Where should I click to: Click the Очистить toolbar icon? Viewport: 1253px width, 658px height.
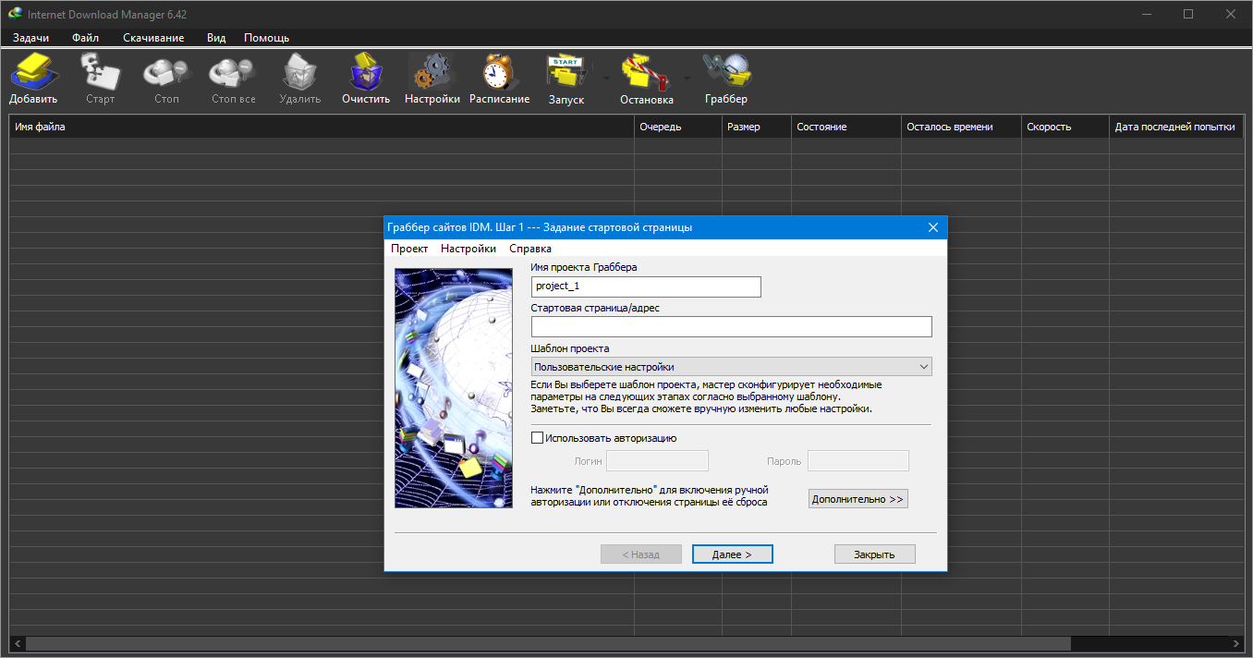pos(366,79)
